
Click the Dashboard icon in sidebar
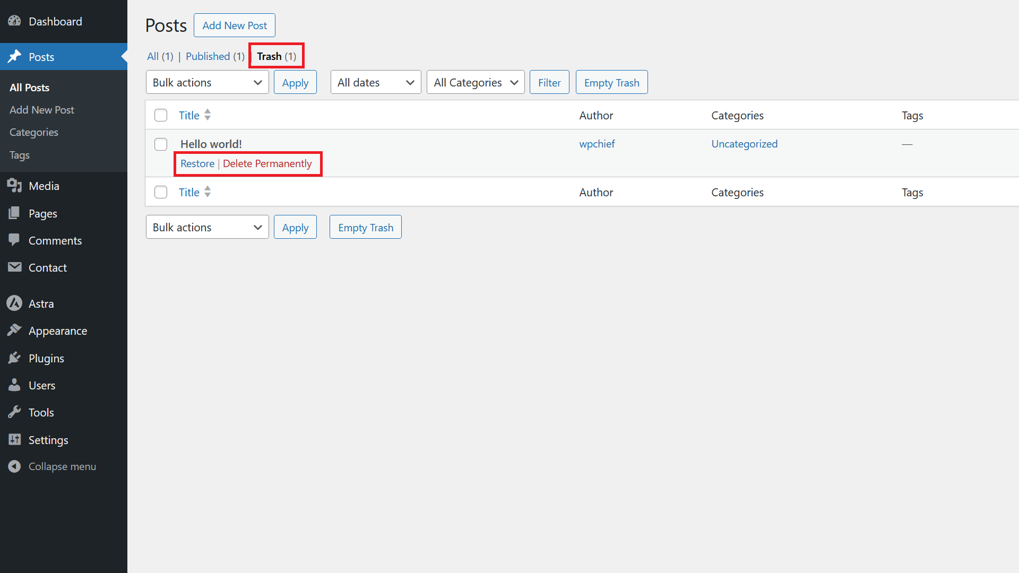tap(14, 21)
